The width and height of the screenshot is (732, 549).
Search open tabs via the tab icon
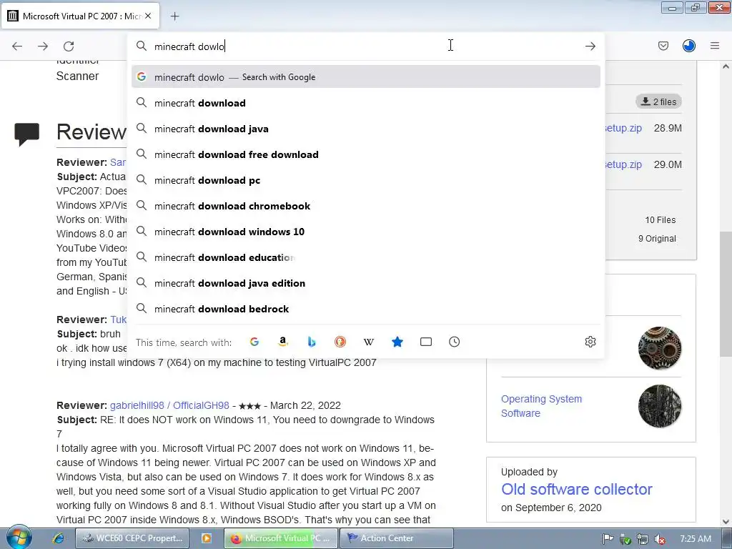pyautogui.click(x=426, y=342)
